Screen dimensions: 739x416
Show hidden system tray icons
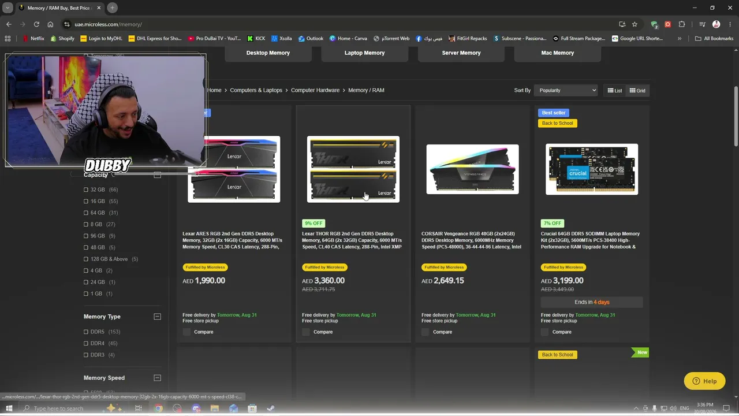point(636,408)
